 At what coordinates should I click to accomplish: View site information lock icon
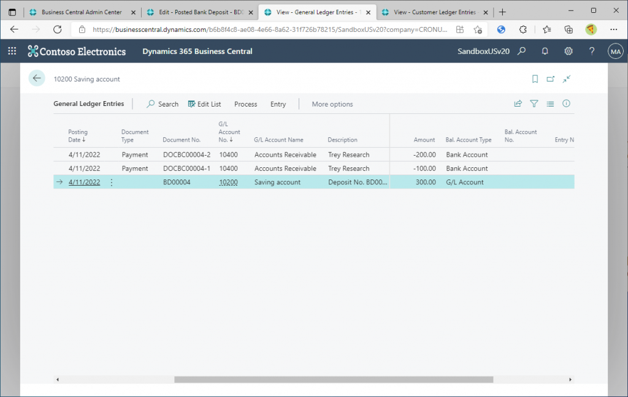point(82,29)
